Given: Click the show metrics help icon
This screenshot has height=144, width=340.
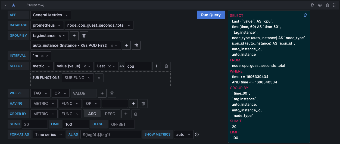Looking at the screenshot, I should [197, 134].
